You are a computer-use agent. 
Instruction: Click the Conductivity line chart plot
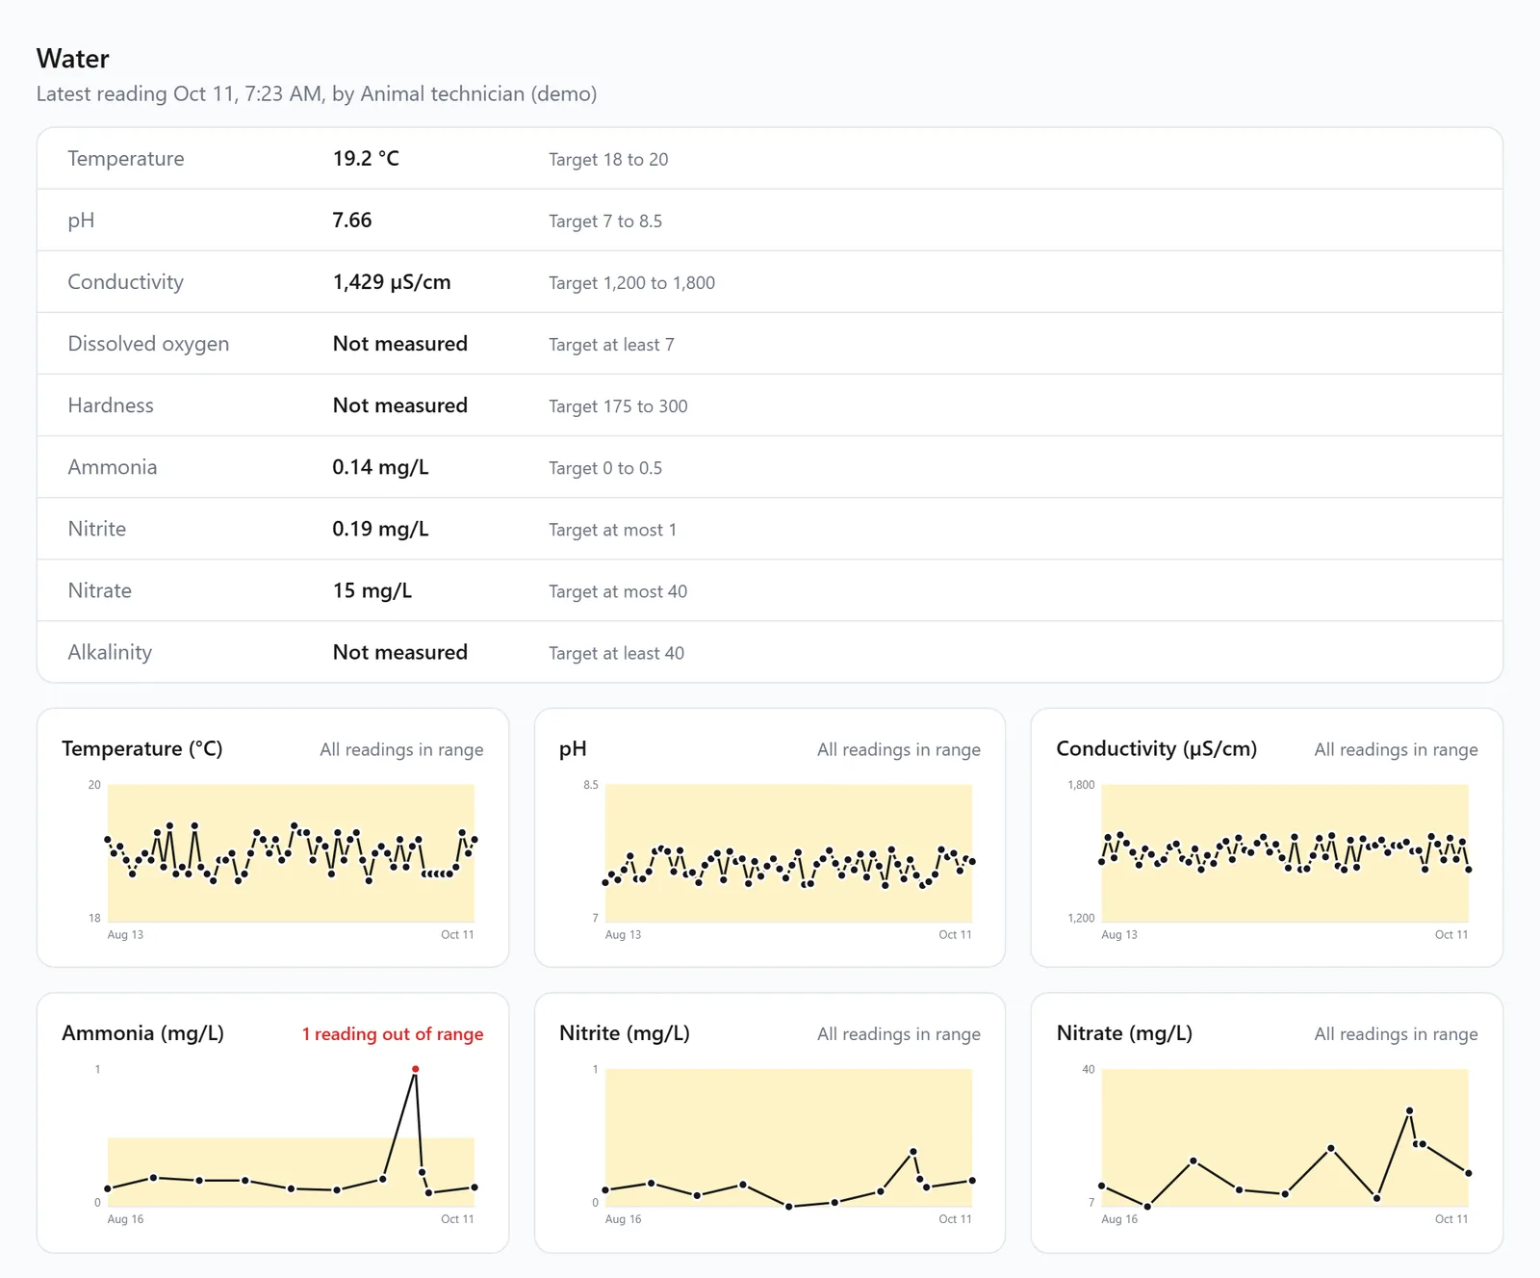[x=1285, y=853]
